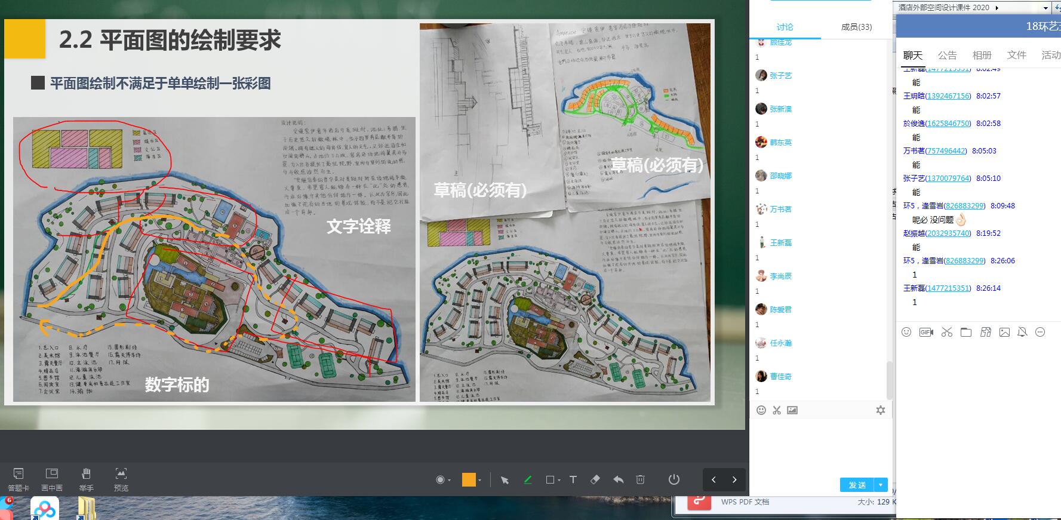1061x520 pixels.
Task: Select member 李尚辰 in the discussion list
Action: 780,276
